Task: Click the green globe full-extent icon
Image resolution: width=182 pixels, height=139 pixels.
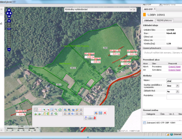Action: point(60,110)
